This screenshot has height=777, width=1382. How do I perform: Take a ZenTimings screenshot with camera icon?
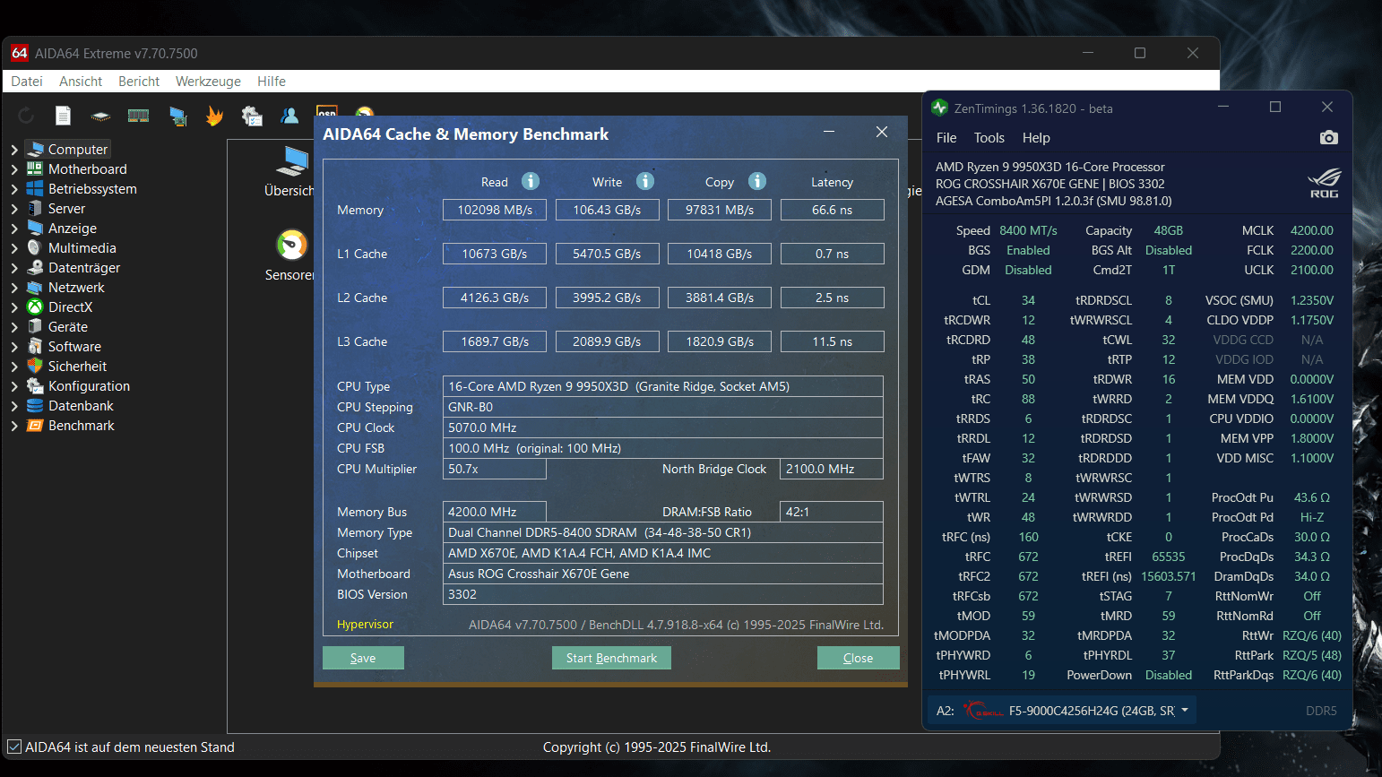click(x=1328, y=137)
